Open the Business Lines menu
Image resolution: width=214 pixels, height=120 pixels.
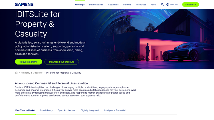[96, 5]
